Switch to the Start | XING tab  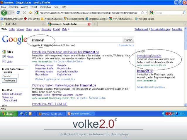point(23,24)
